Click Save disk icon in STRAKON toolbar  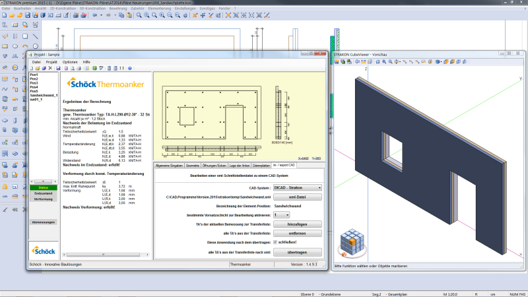click(28, 15)
